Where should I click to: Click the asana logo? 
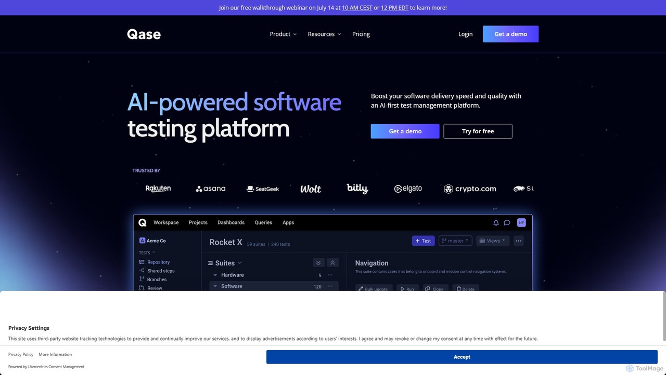tap(211, 189)
